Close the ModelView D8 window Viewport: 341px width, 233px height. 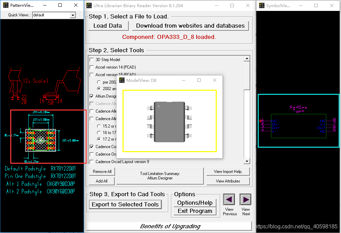pos(215,80)
